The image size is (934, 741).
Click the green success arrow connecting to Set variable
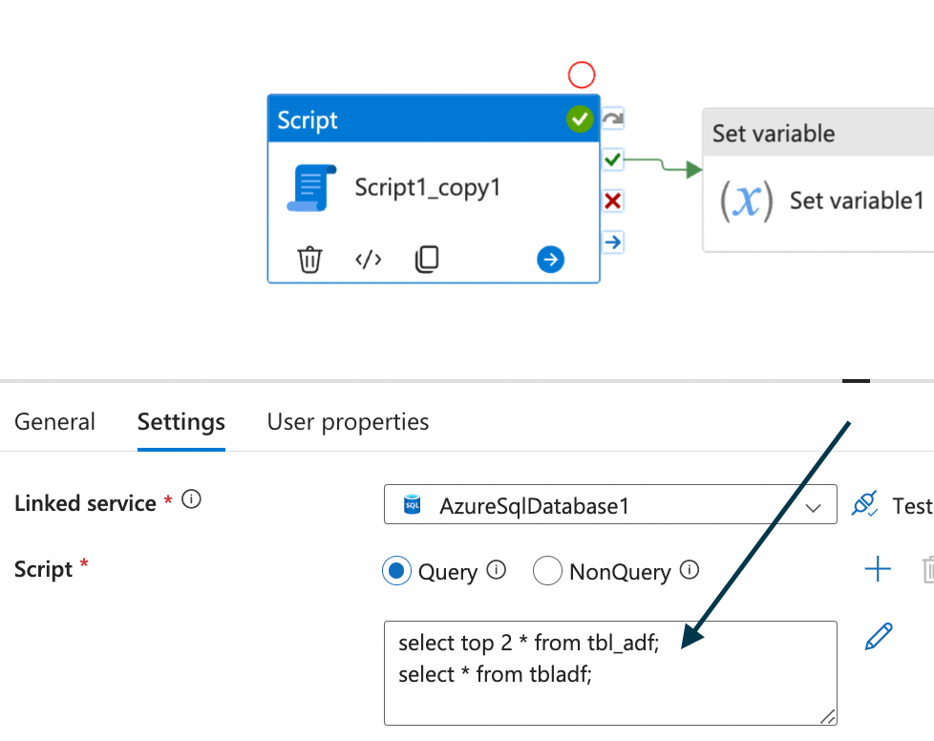coord(663,165)
